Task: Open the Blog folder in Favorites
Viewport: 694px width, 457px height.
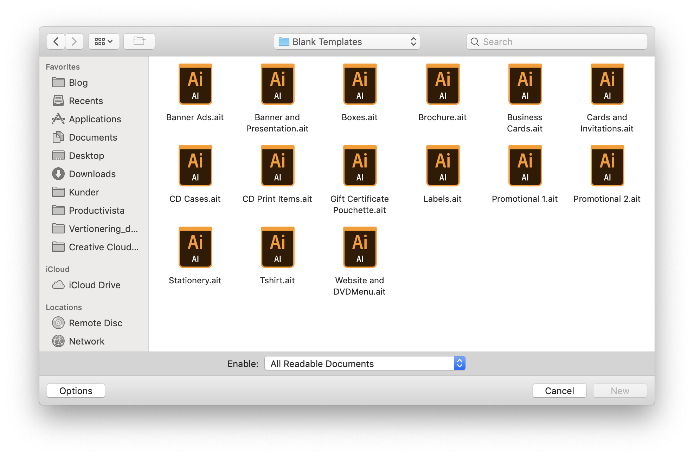Action: tap(94, 83)
